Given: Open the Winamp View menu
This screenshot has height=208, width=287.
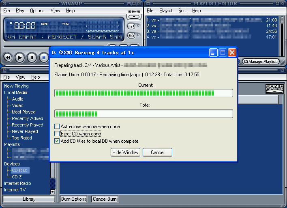Looking at the screenshot, I should tap(55, 11).
